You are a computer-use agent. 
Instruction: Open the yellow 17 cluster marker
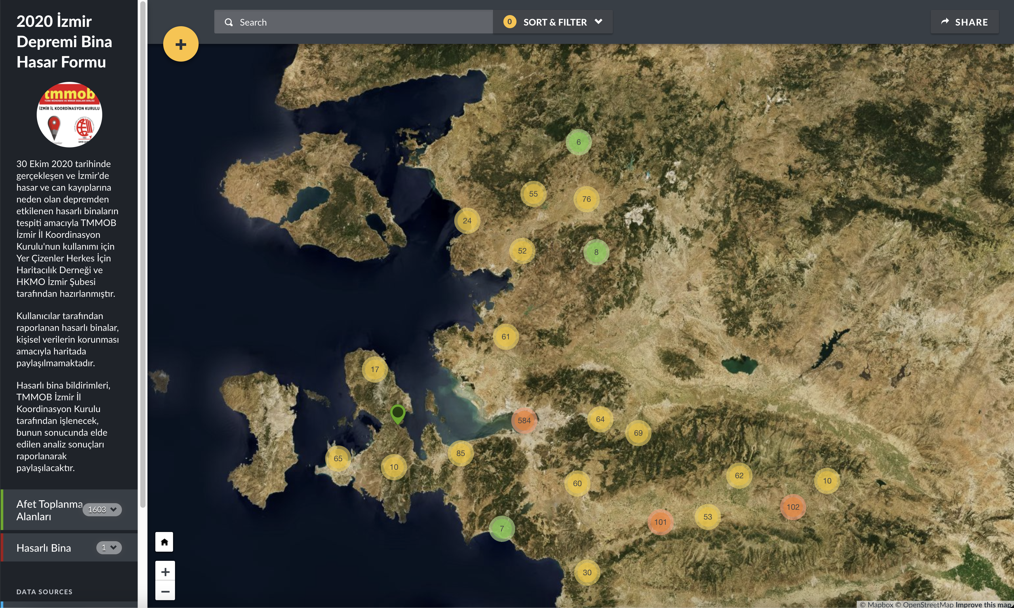pyautogui.click(x=375, y=370)
